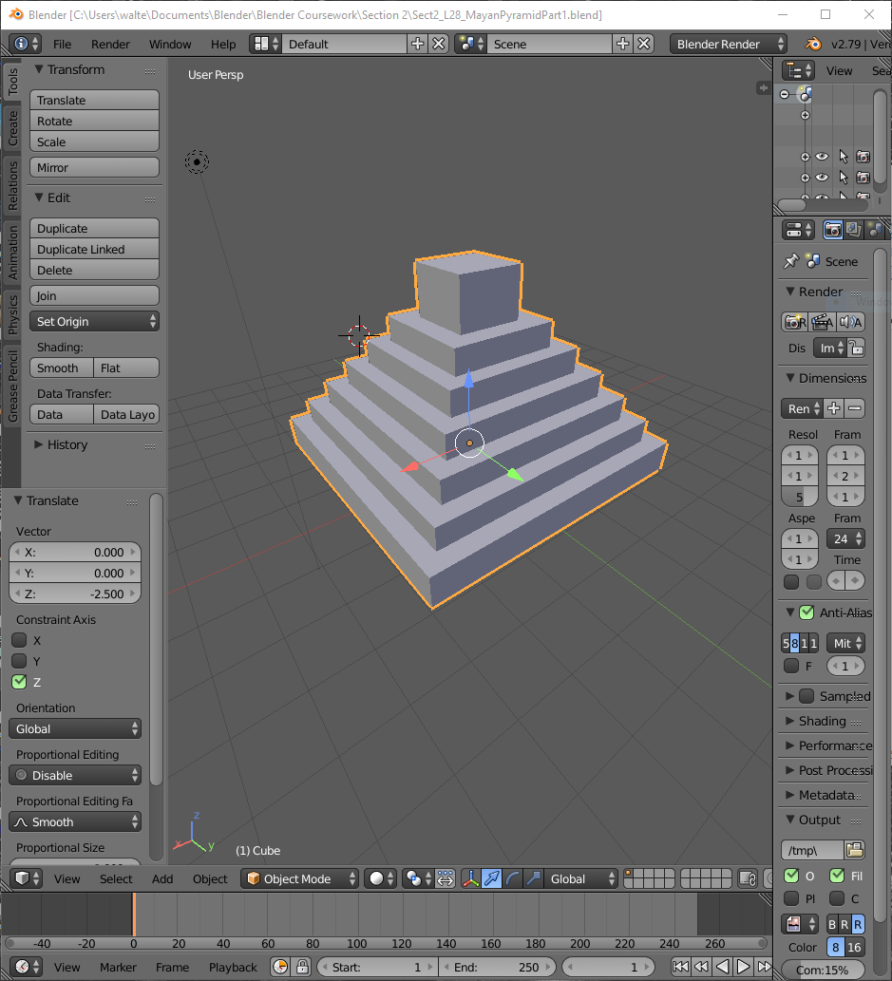Open the pivot point selector icon

click(418, 878)
